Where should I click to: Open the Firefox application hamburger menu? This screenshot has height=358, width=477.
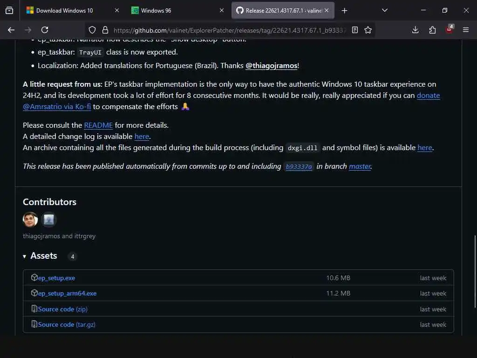click(x=466, y=30)
